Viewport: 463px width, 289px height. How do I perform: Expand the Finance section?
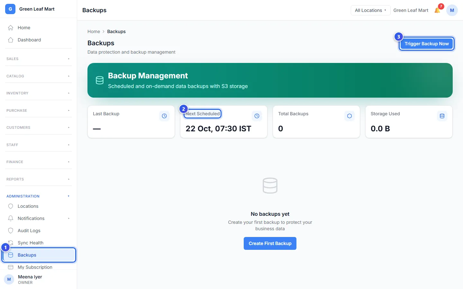click(38, 162)
